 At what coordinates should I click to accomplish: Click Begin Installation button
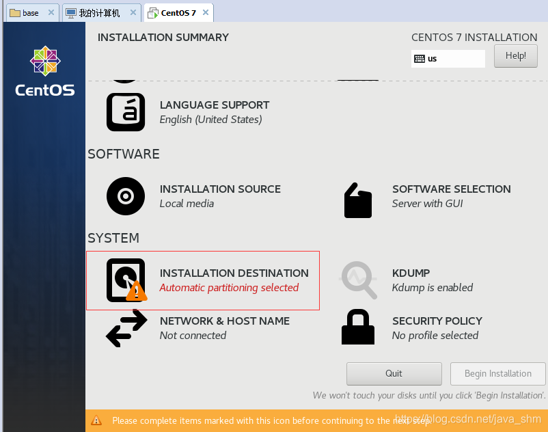click(x=497, y=374)
